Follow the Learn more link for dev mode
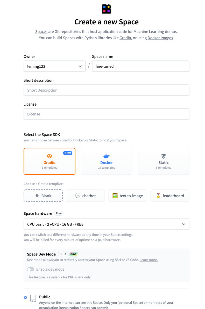The height and width of the screenshot is (309, 205). (149, 260)
